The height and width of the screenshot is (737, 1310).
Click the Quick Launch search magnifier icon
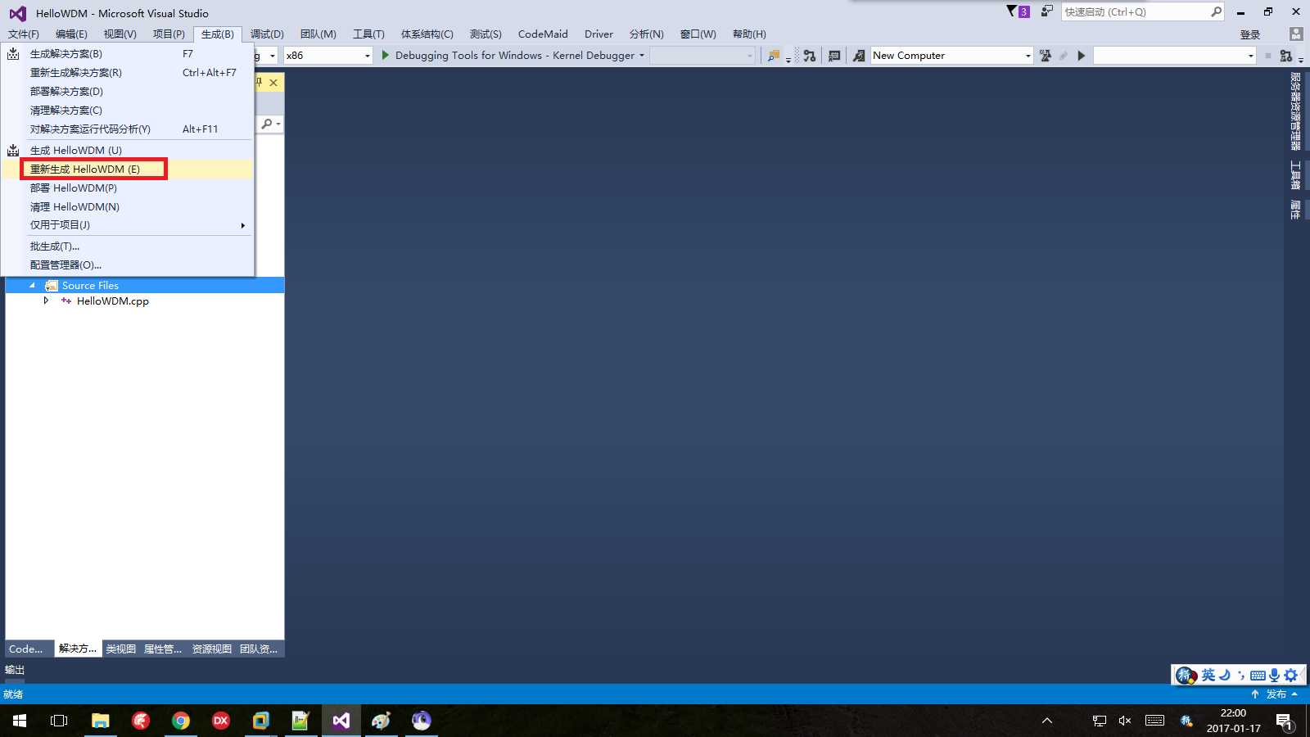(x=1216, y=11)
